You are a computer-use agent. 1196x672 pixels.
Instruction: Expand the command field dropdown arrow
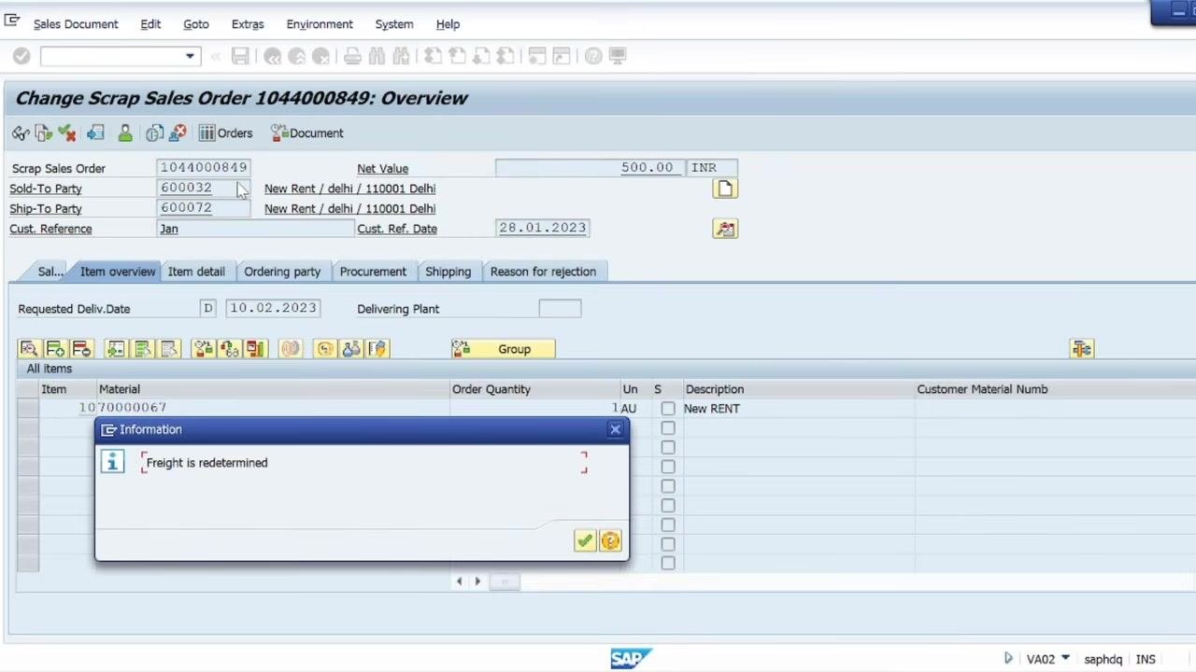[x=190, y=57]
